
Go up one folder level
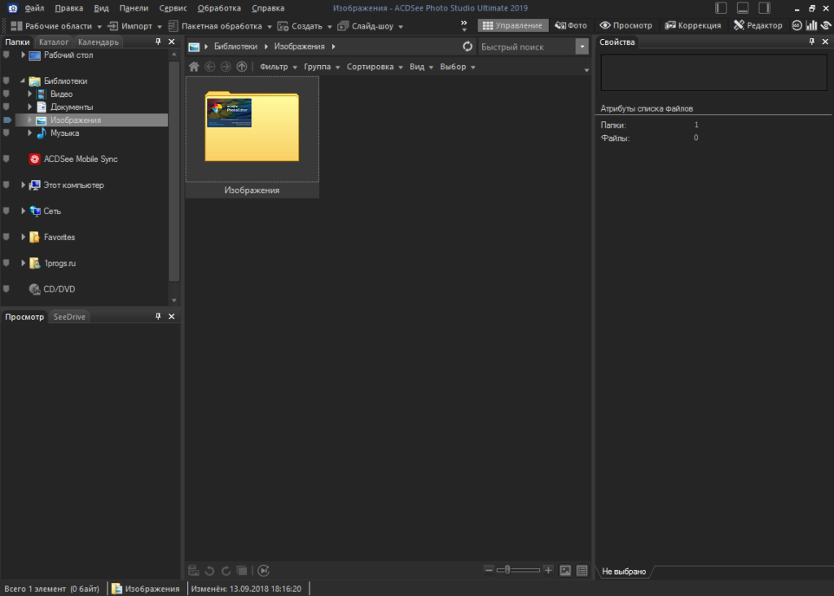(241, 67)
